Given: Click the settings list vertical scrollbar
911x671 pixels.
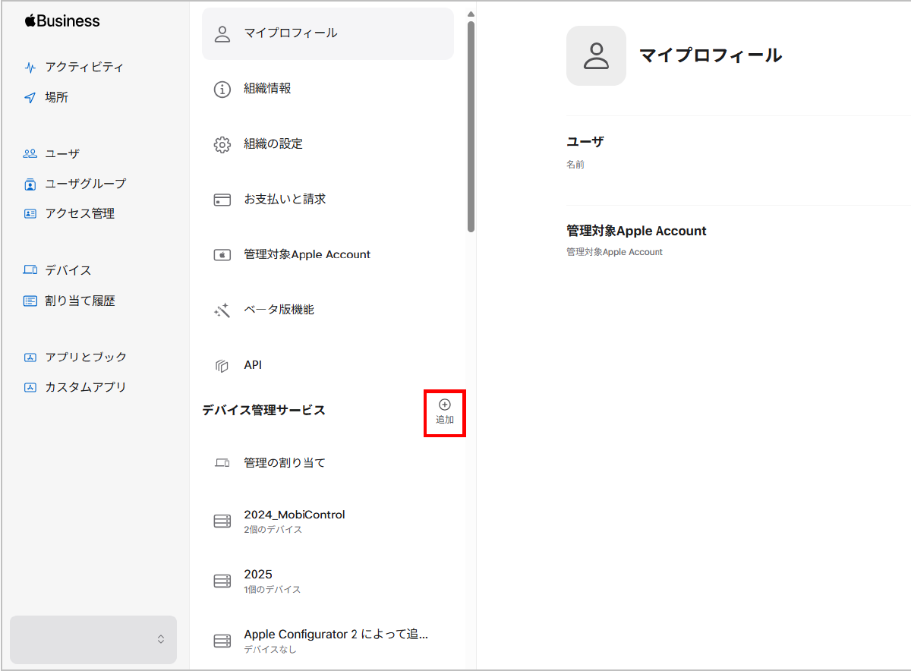Looking at the screenshot, I should (471, 126).
